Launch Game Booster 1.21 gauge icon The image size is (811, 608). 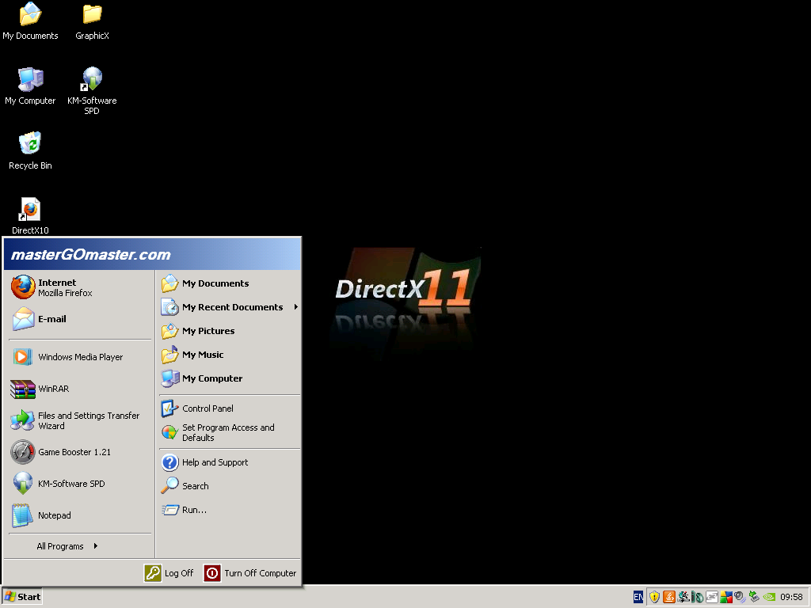point(23,452)
